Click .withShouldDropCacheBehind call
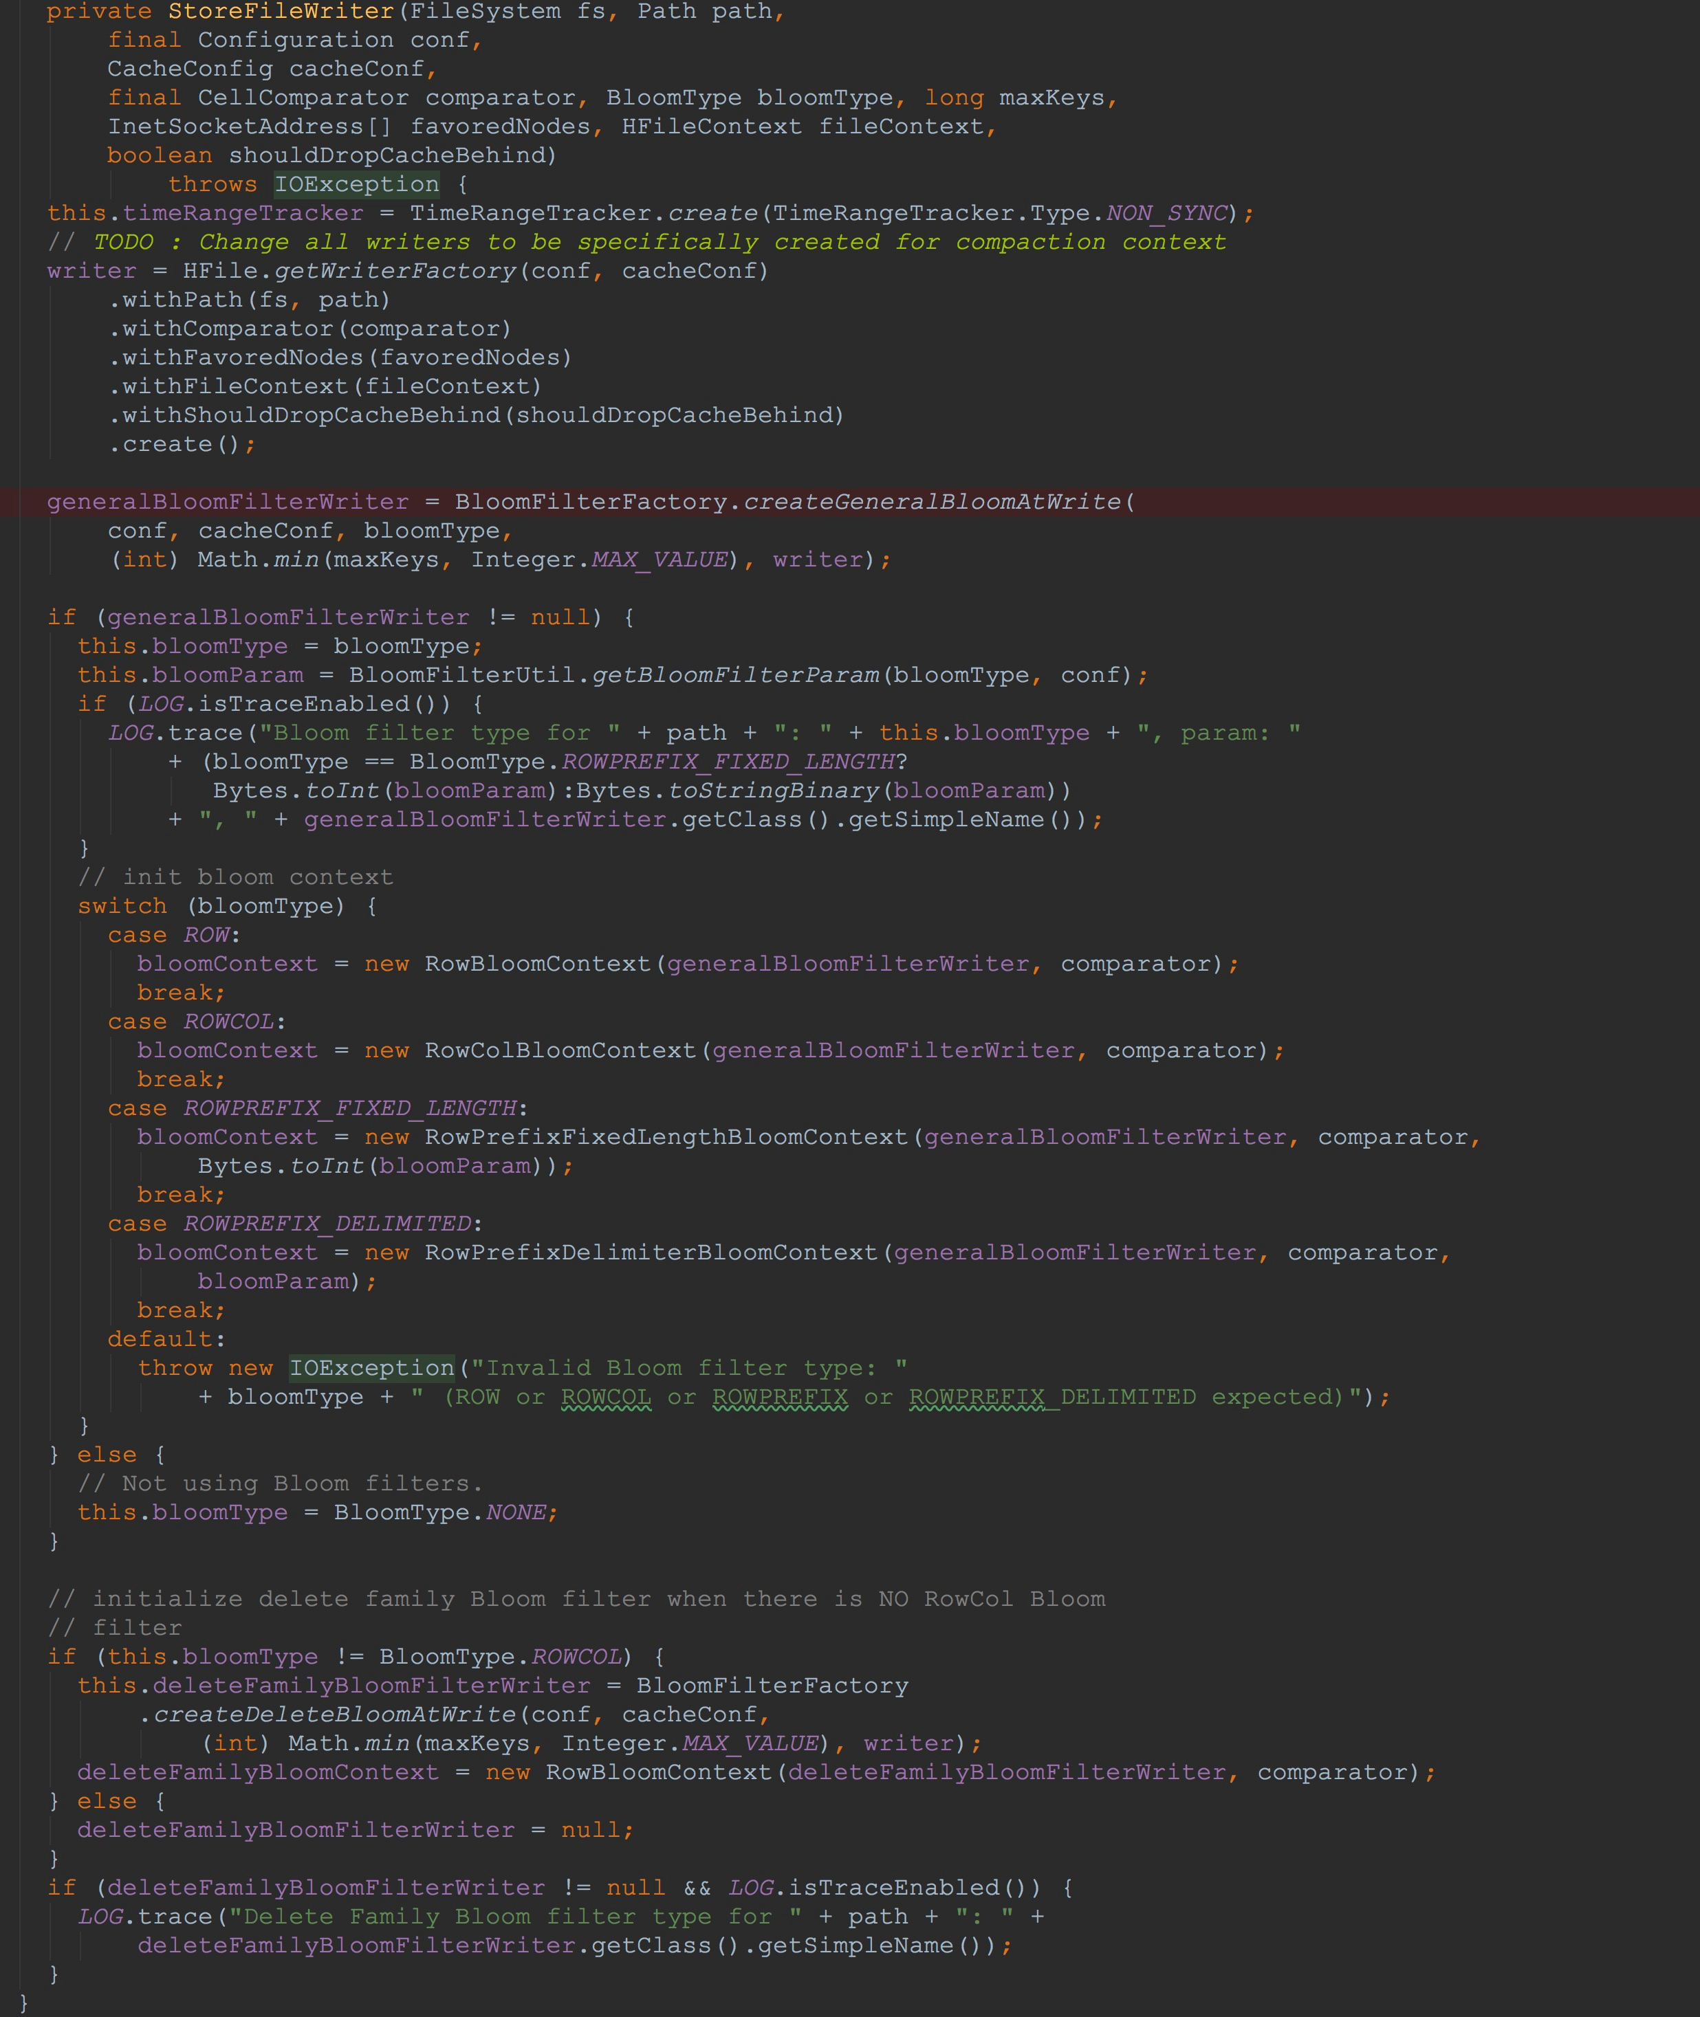 [476, 415]
